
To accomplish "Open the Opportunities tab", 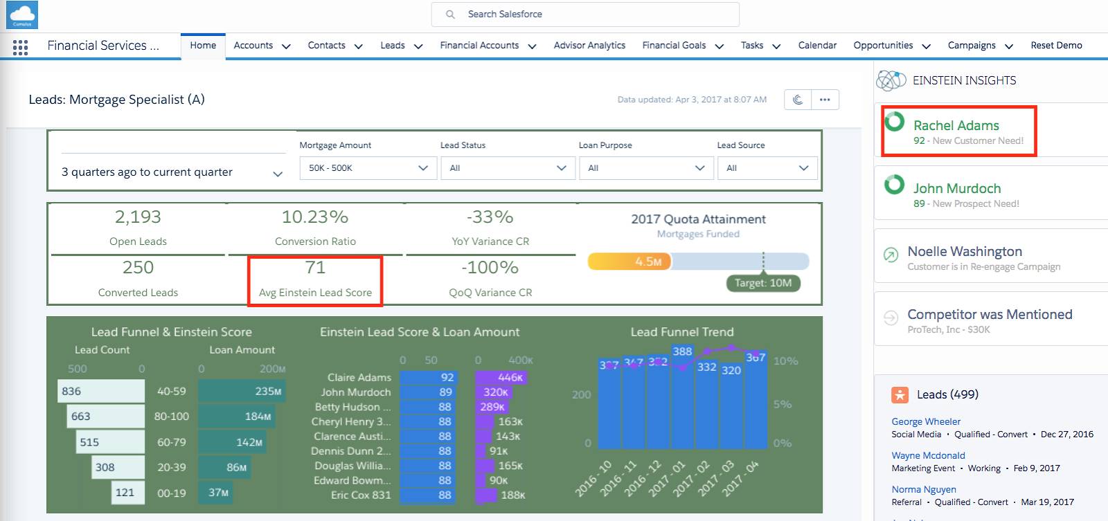I will [883, 46].
